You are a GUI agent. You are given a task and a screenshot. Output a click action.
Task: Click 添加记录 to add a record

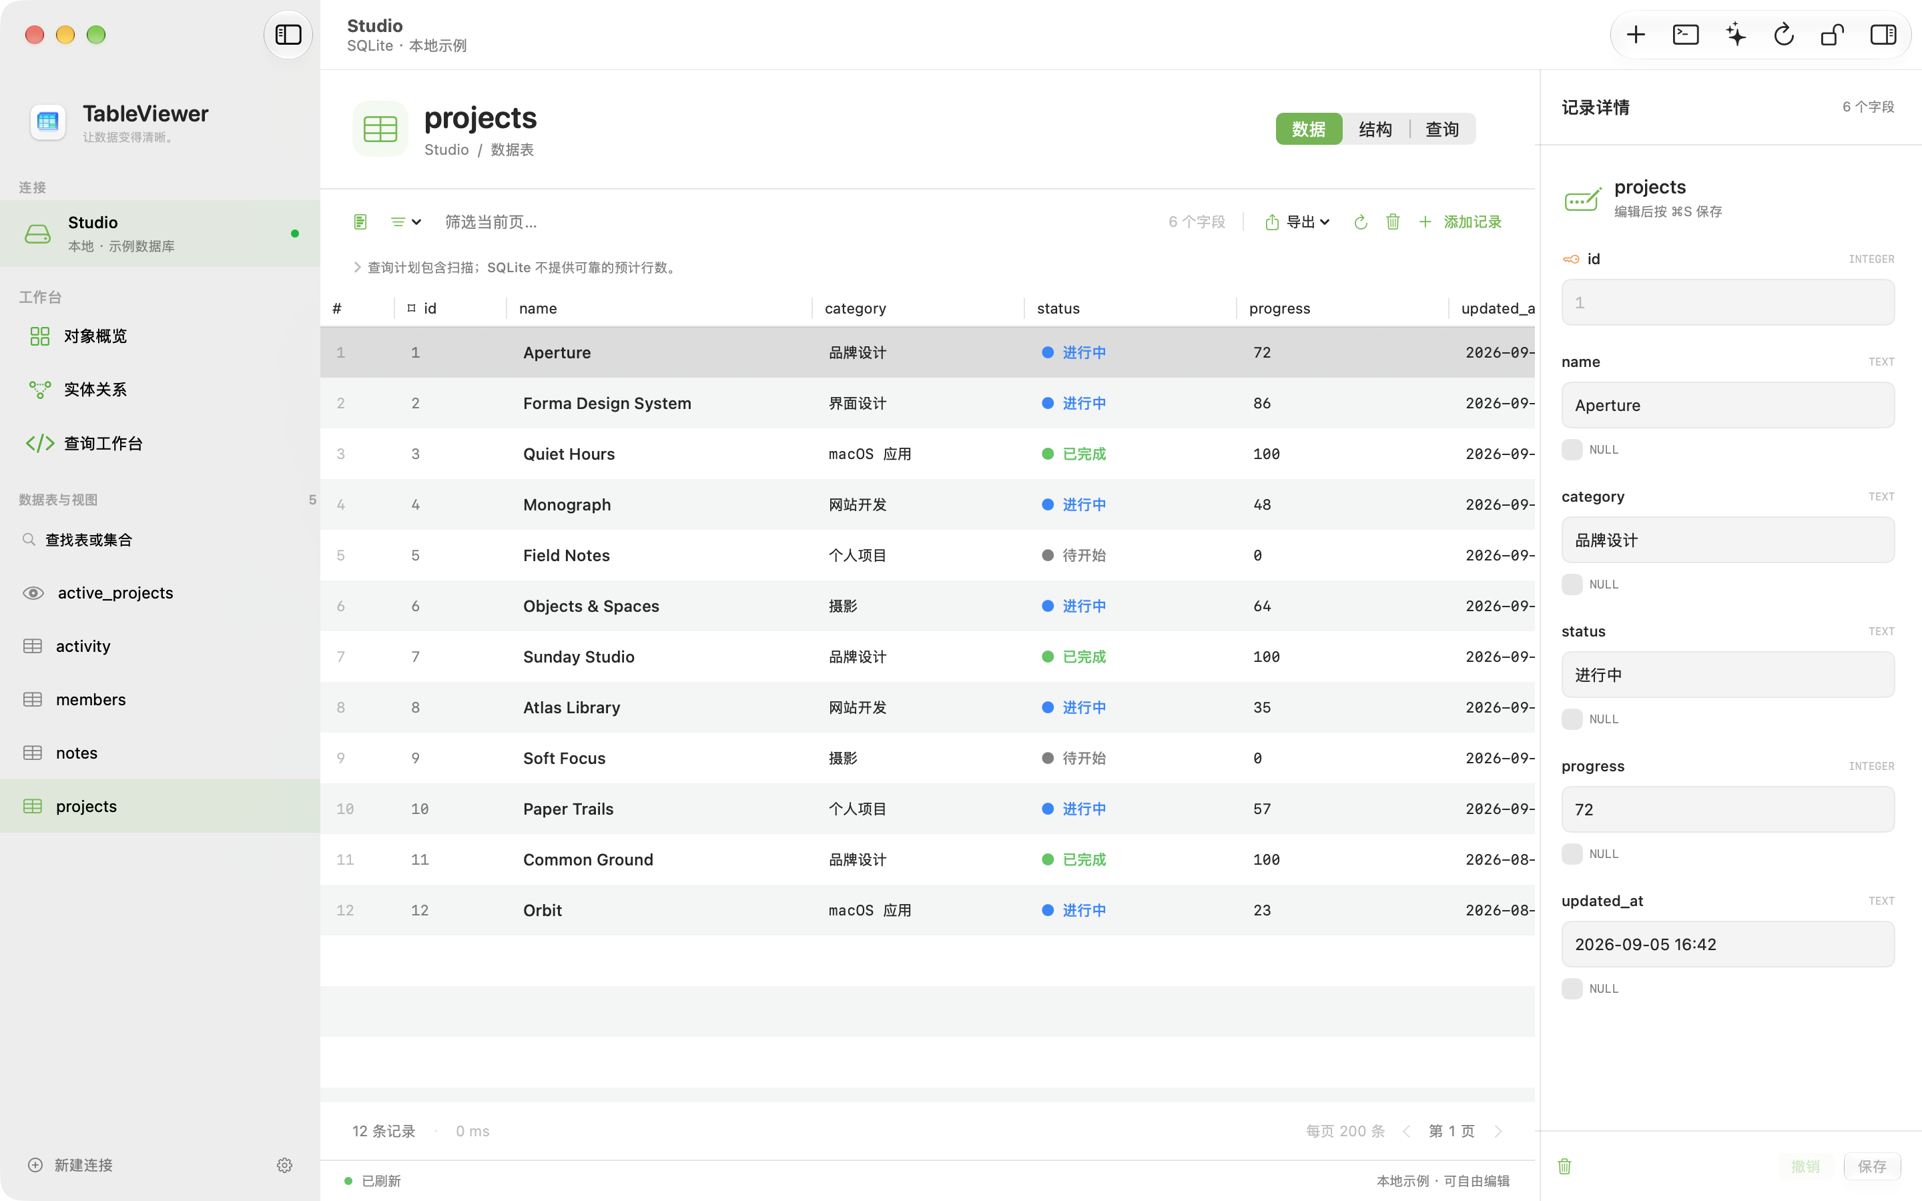tap(1460, 222)
